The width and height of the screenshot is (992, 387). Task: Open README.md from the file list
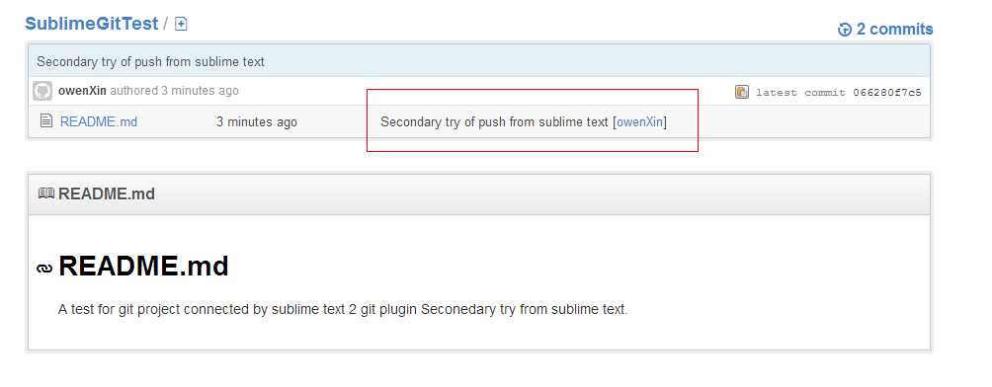(x=99, y=122)
